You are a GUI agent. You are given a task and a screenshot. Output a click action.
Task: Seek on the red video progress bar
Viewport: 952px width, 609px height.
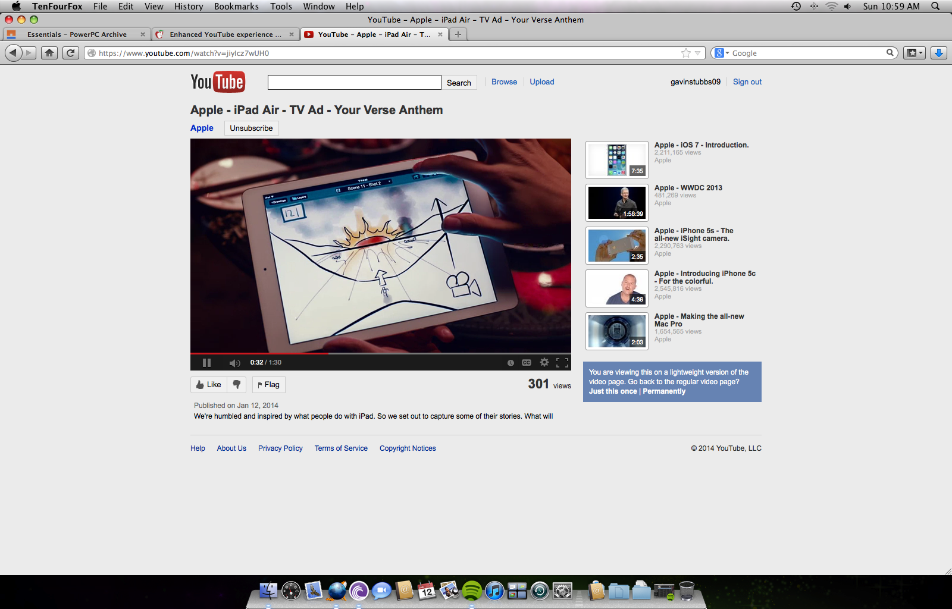[x=381, y=353]
